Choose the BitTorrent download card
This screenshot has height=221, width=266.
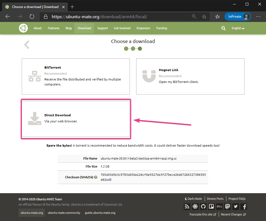coord(76,77)
